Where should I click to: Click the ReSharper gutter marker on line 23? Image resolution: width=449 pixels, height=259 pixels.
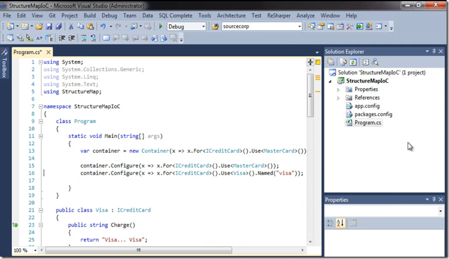(x=15, y=225)
